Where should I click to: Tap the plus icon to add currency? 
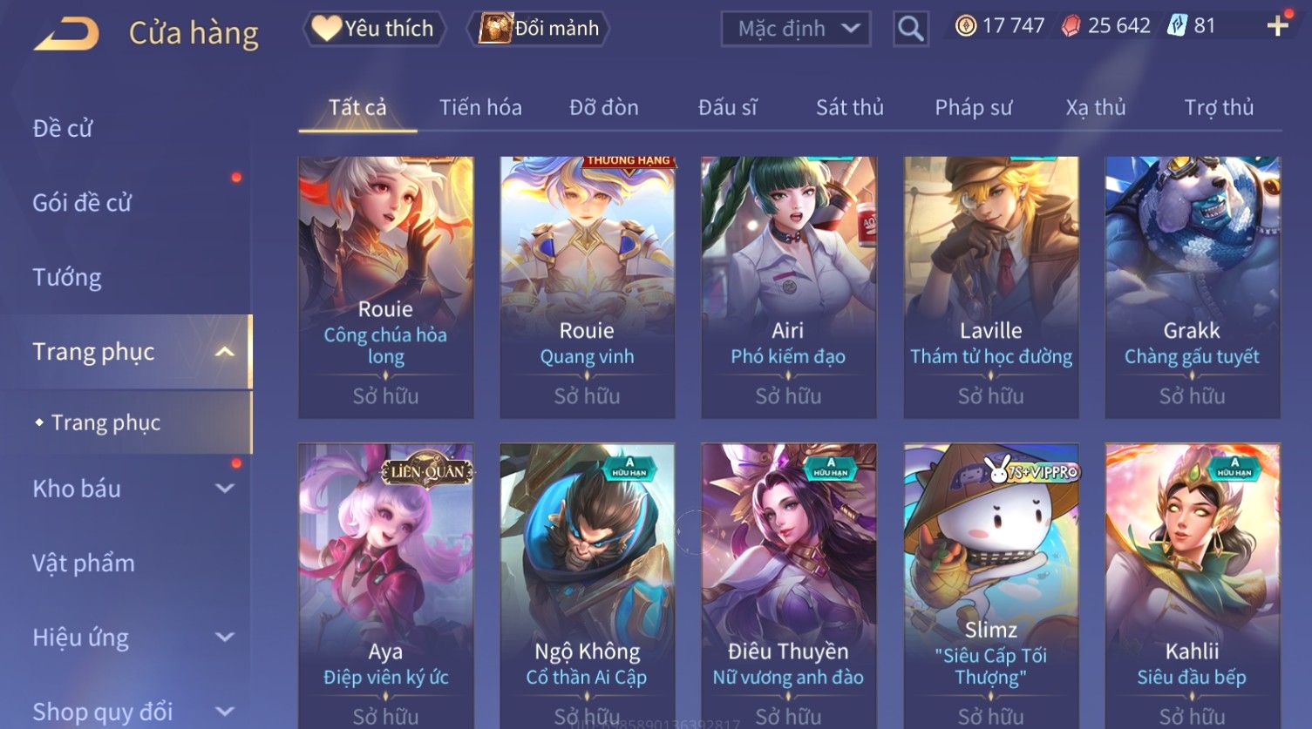(1277, 26)
